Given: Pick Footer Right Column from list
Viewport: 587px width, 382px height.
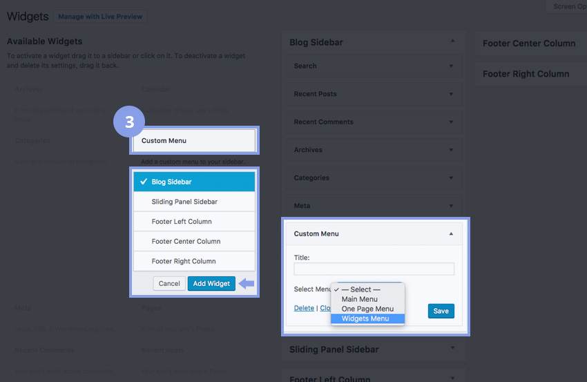Looking at the screenshot, I should pyautogui.click(x=194, y=261).
